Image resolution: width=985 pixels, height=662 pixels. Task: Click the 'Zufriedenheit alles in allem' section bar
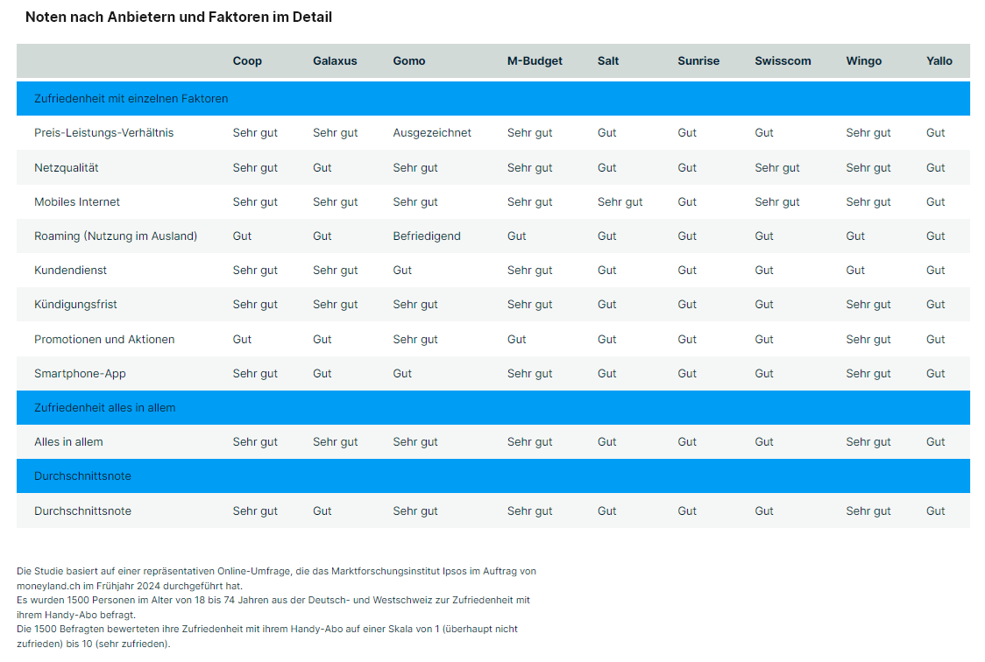point(493,408)
